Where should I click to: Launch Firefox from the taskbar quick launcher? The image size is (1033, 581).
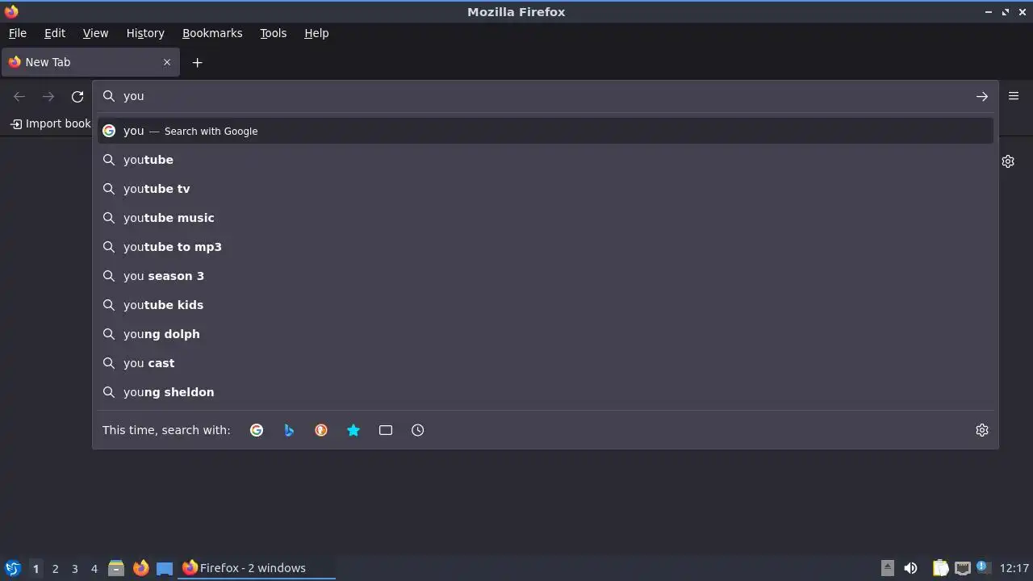pyautogui.click(x=140, y=568)
